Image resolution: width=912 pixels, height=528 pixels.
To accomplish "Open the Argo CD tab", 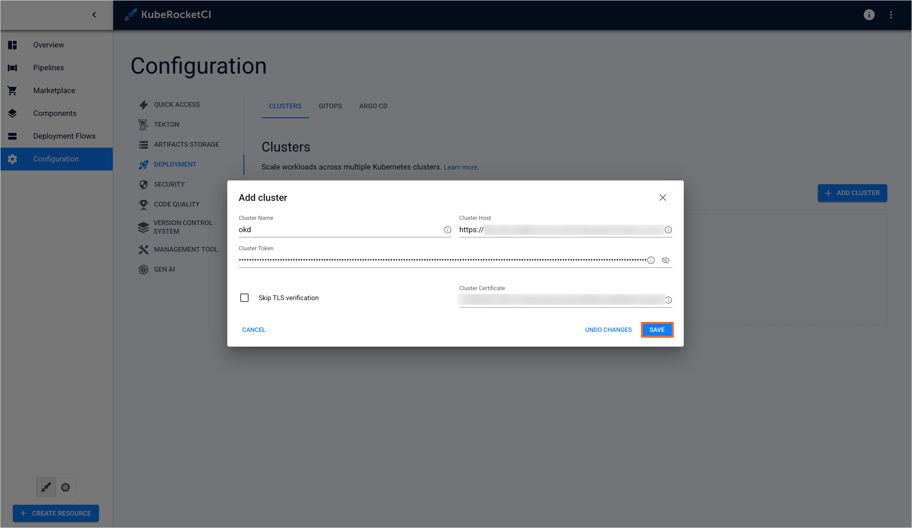I will tap(373, 106).
